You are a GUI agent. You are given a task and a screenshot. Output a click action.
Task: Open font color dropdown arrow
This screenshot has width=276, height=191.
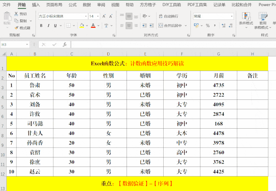point(98,26)
